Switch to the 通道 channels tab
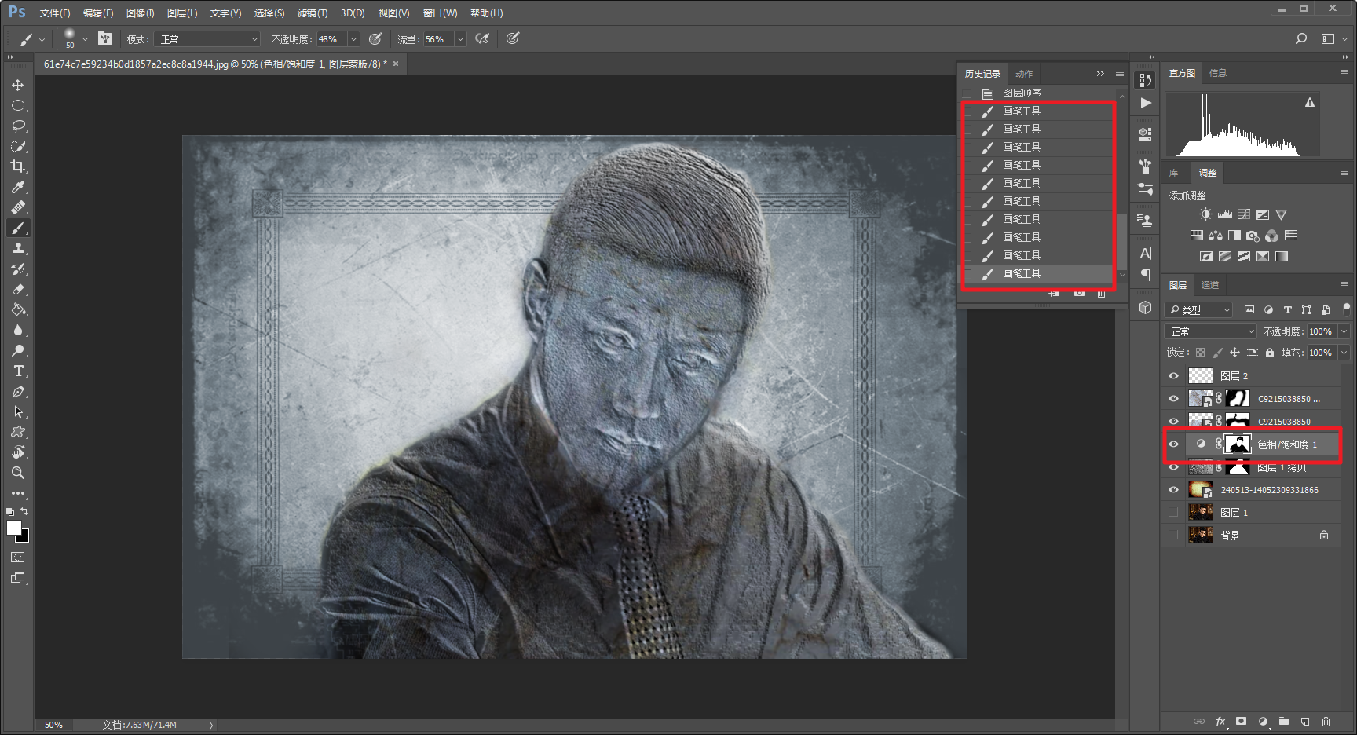This screenshot has height=735, width=1357. (x=1210, y=285)
